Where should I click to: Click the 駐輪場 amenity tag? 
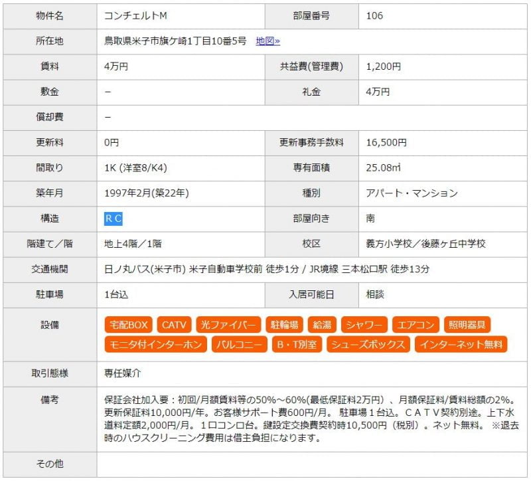click(285, 325)
